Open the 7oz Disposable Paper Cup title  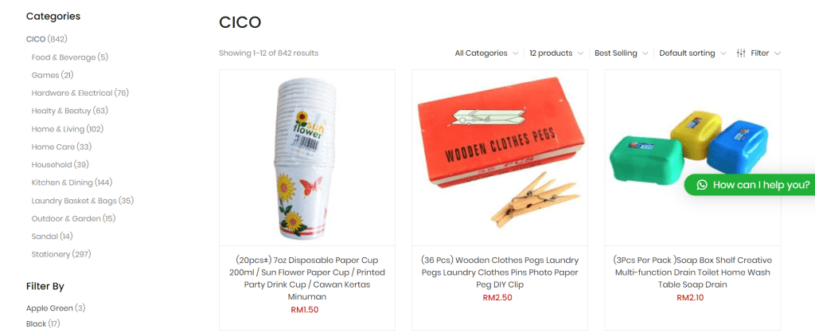click(x=307, y=278)
